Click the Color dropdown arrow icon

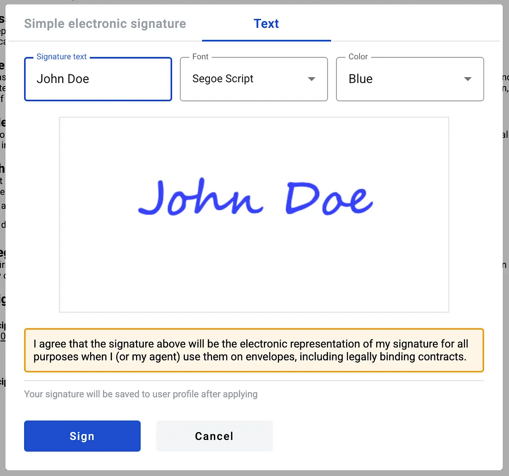coord(468,79)
